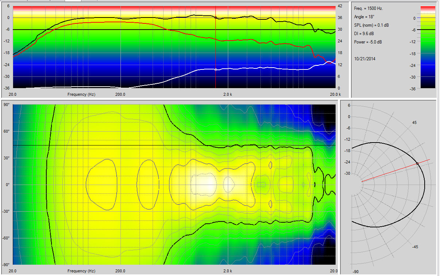
Task: Click the Freq. = 1500 Hz readout
Action: click(368, 8)
